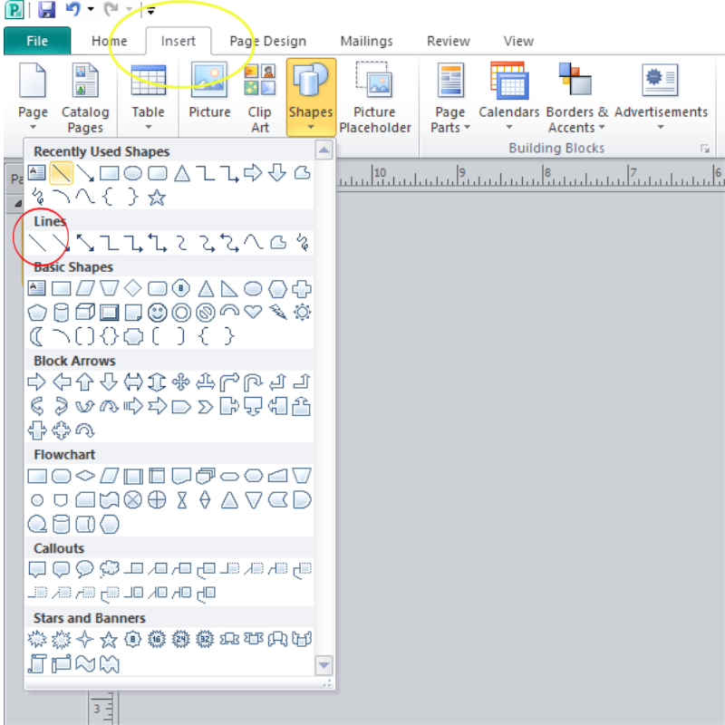Choose the Oval Callout shape

85,569
